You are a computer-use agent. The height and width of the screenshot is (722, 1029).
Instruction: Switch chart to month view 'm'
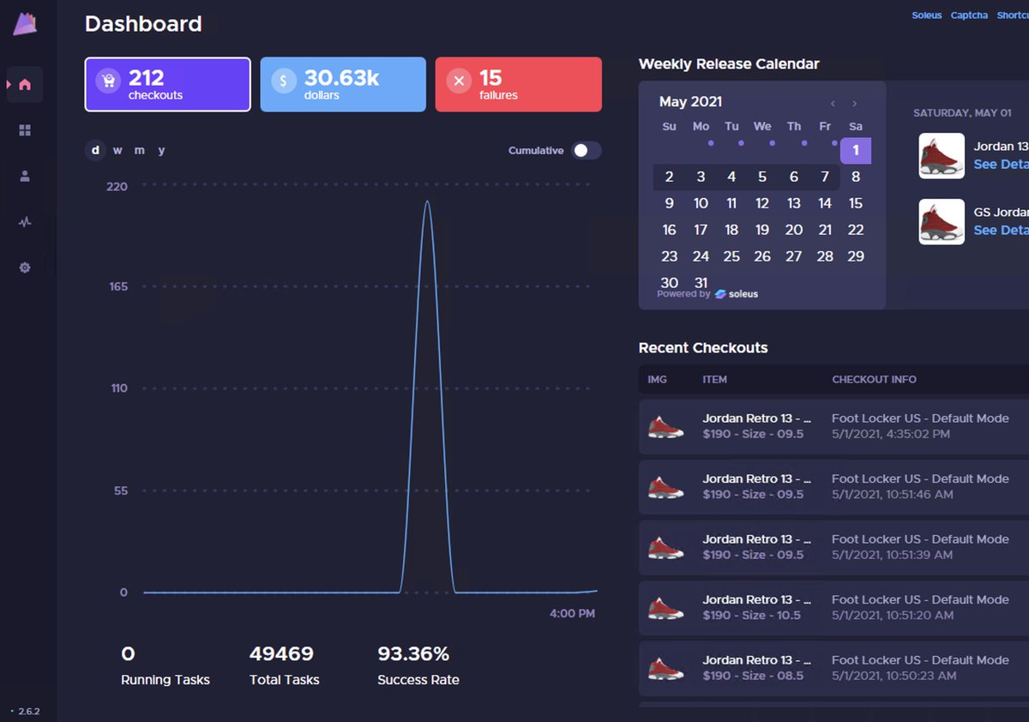click(139, 150)
